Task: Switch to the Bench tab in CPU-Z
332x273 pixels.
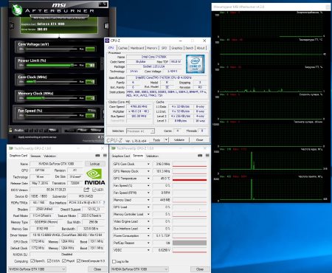Action: [x=190, y=48]
